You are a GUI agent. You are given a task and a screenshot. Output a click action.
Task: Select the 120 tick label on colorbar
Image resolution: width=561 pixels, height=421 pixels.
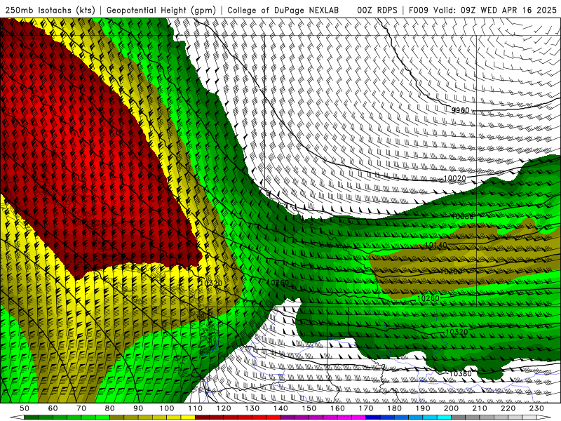224,408
